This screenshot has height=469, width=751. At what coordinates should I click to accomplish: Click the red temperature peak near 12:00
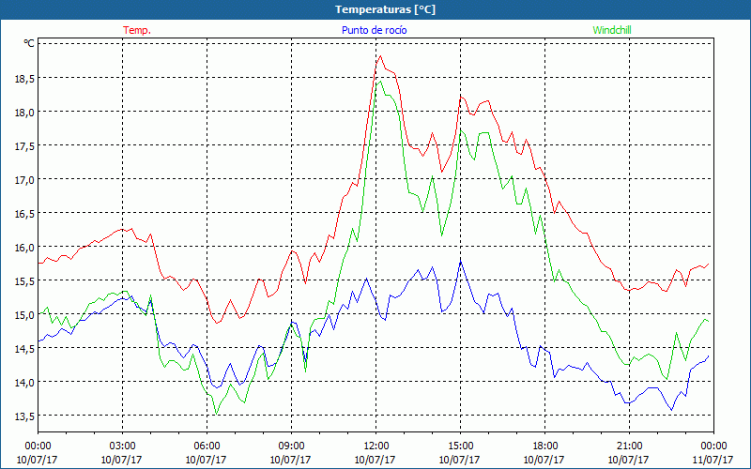point(380,56)
